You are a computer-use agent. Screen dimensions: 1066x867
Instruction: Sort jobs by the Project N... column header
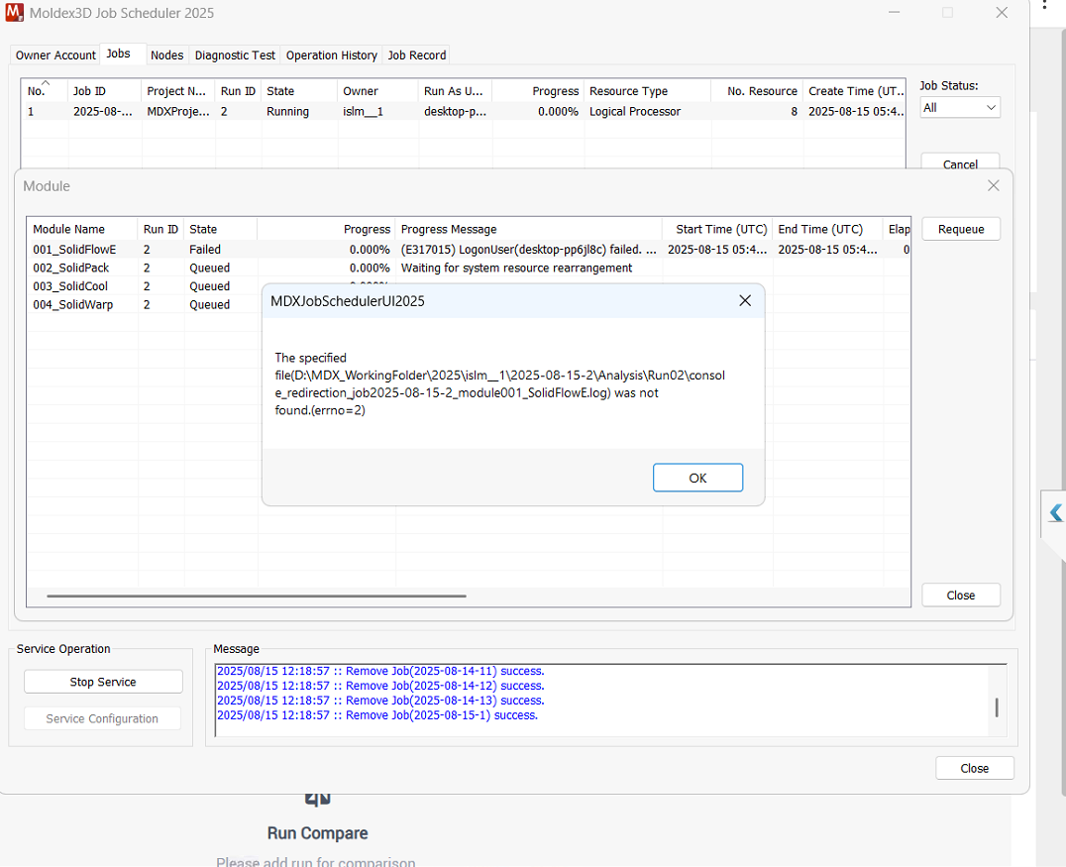coord(178,91)
